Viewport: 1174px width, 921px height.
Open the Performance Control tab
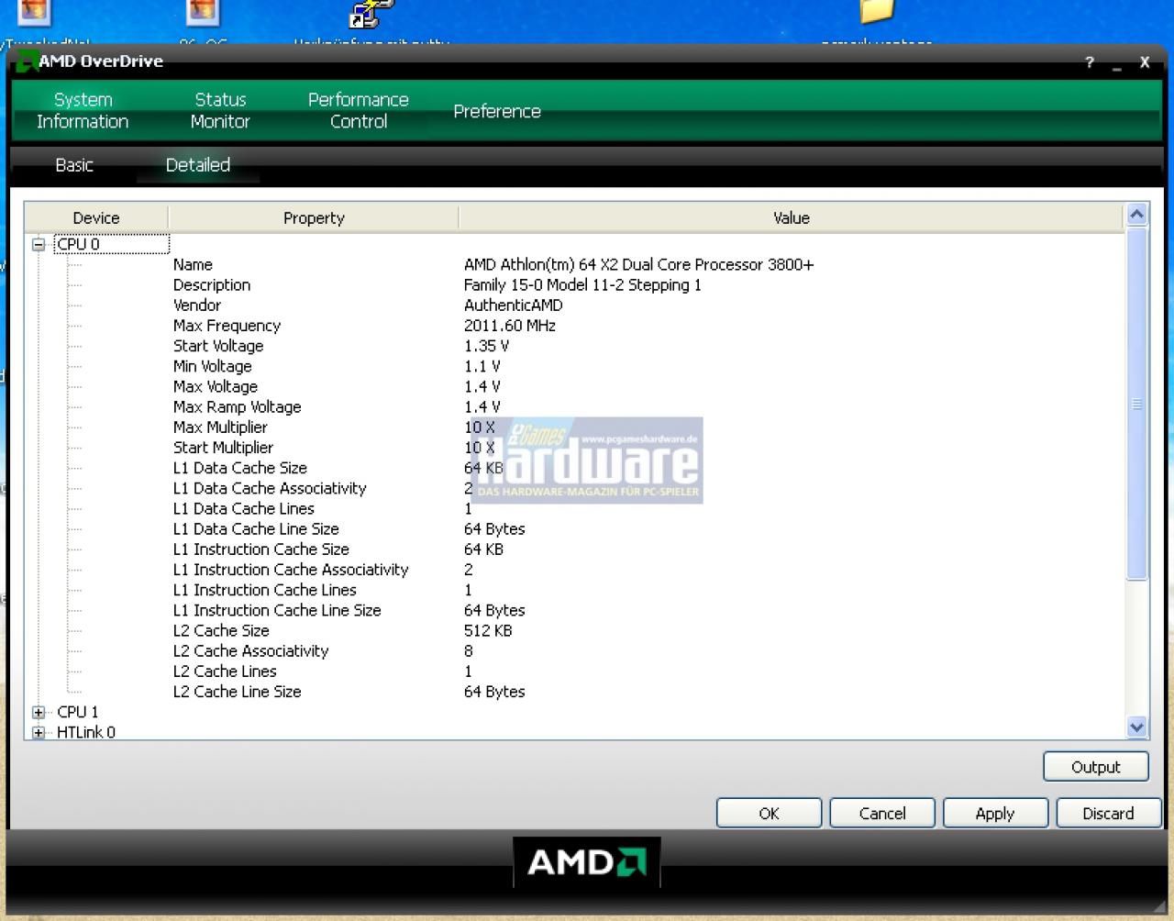359,110
